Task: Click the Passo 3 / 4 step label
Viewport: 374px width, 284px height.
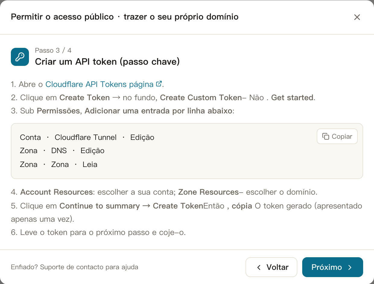Action: coord(53,50)
